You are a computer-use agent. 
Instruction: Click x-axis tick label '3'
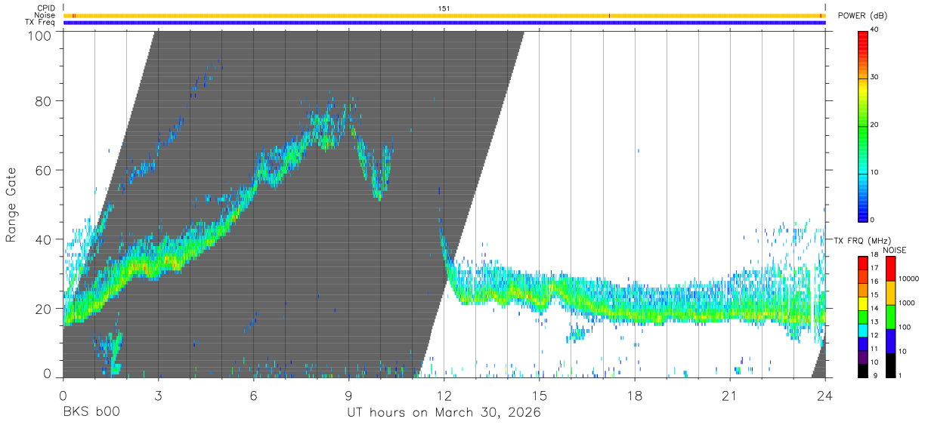click(x=158, y=396)
